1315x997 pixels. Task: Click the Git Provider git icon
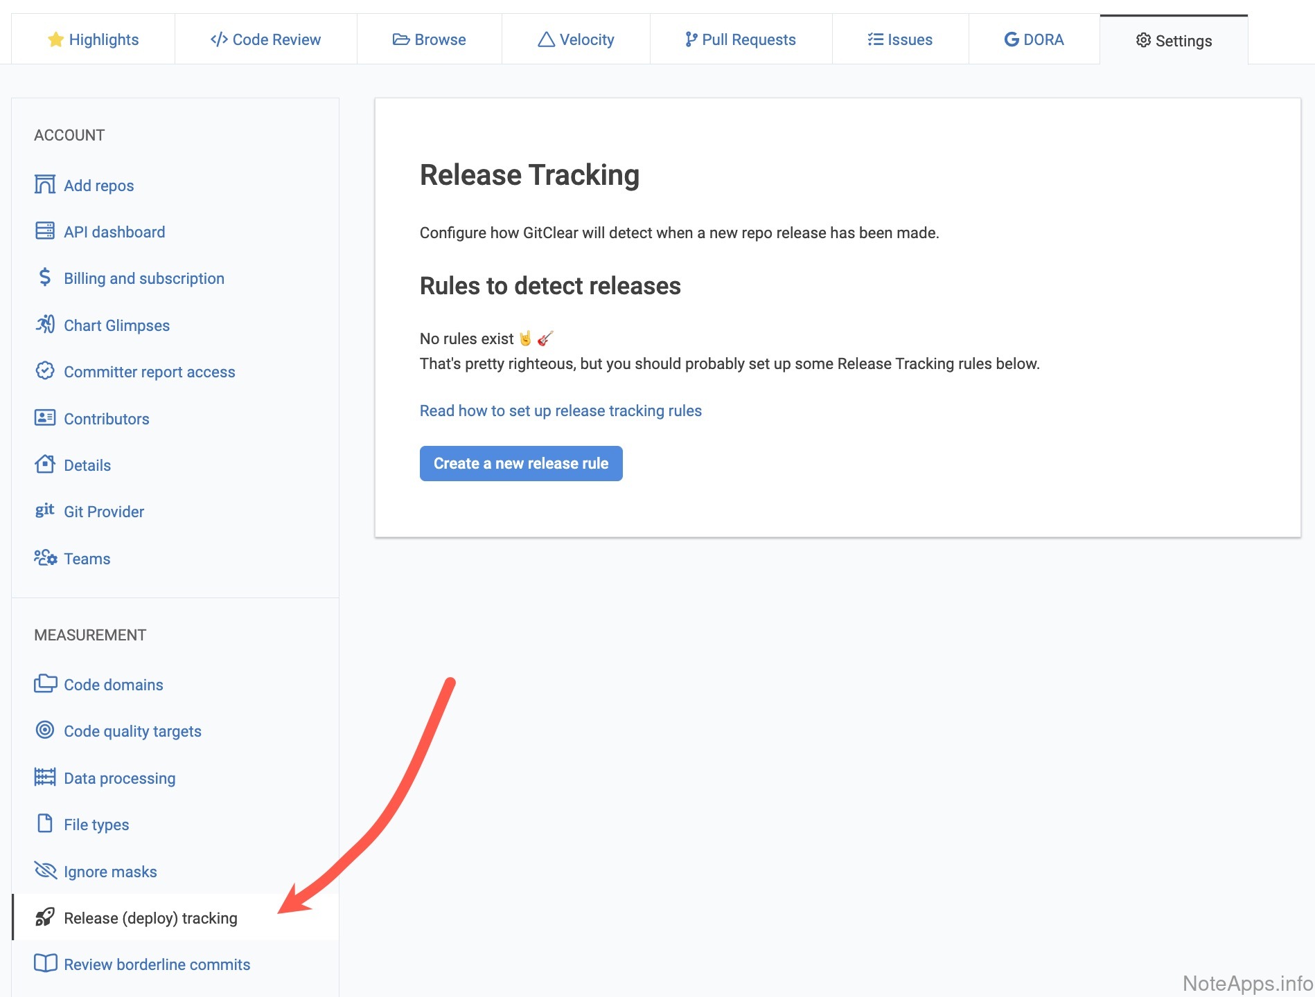pos(45,511)
